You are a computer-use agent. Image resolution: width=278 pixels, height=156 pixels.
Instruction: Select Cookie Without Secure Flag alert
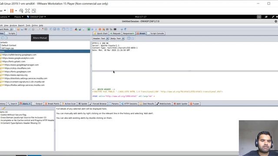coord(13,115)
